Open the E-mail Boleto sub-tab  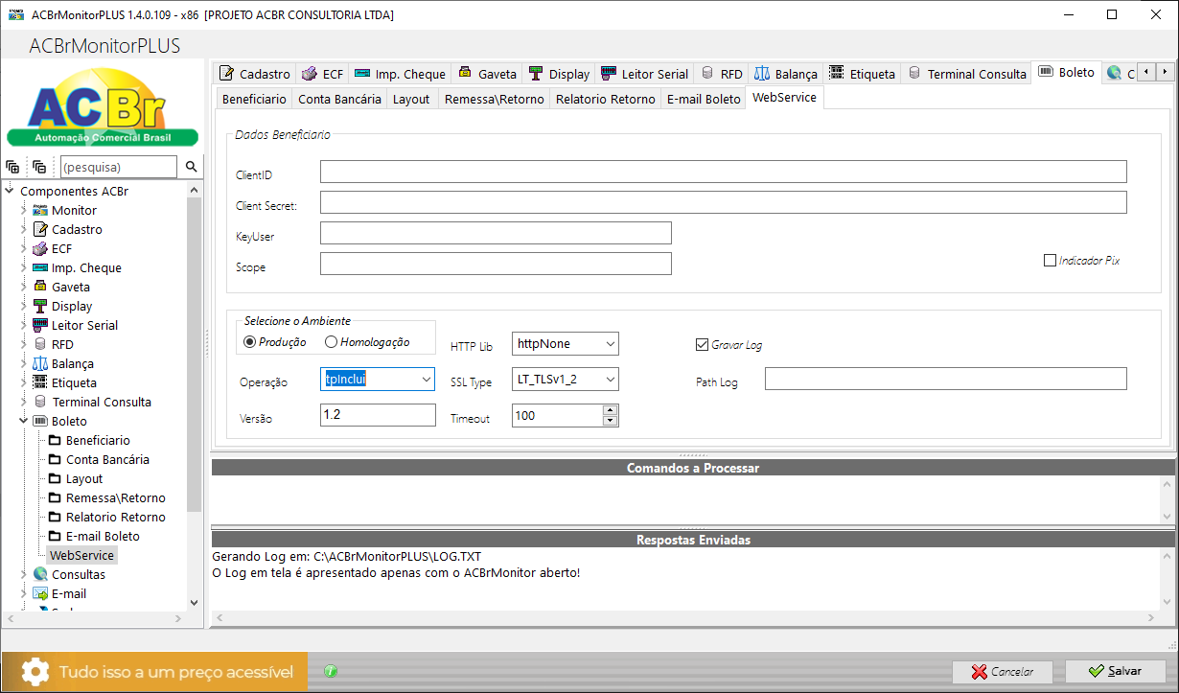click(x=704, y=99)
